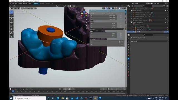Screen dimensions: 178x100
Task: Click the viewport zoom magnifier icon
Action: pos(86,20)
